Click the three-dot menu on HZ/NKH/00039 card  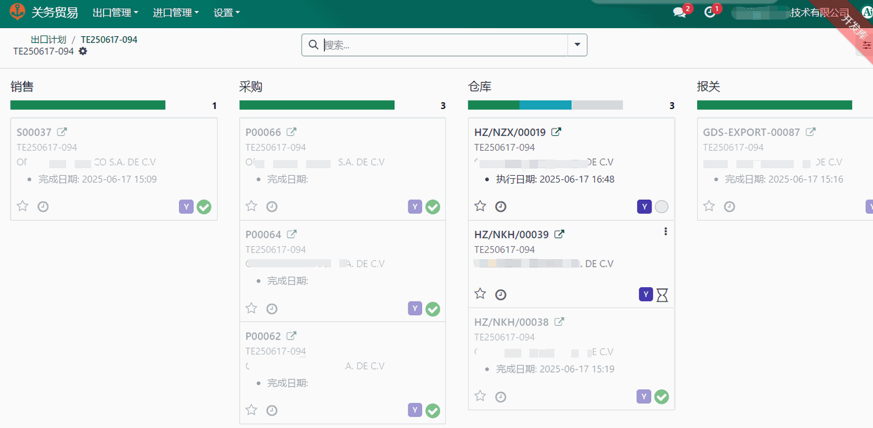pyautogui.click(x=665, y=232)
